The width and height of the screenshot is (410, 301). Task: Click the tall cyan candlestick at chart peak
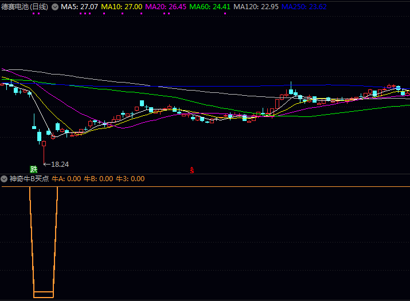point(291,91)
